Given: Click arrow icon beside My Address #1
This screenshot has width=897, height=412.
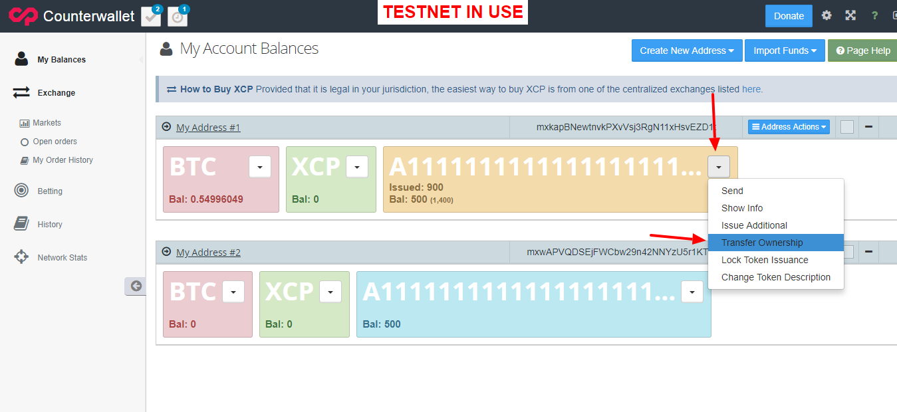Looking at the screenshot, I should (166, 126).
